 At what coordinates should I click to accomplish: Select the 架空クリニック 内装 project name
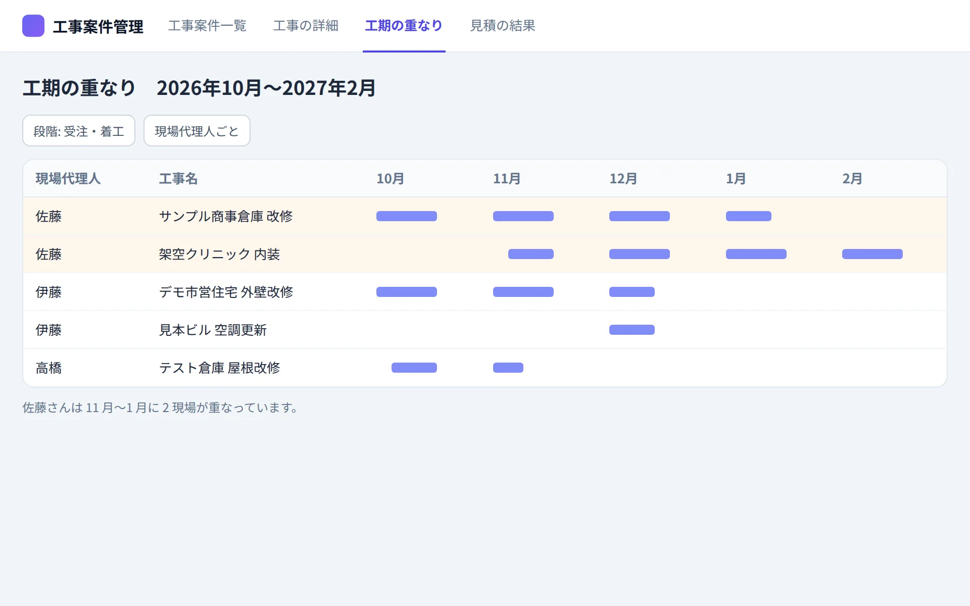click(219, 254)
